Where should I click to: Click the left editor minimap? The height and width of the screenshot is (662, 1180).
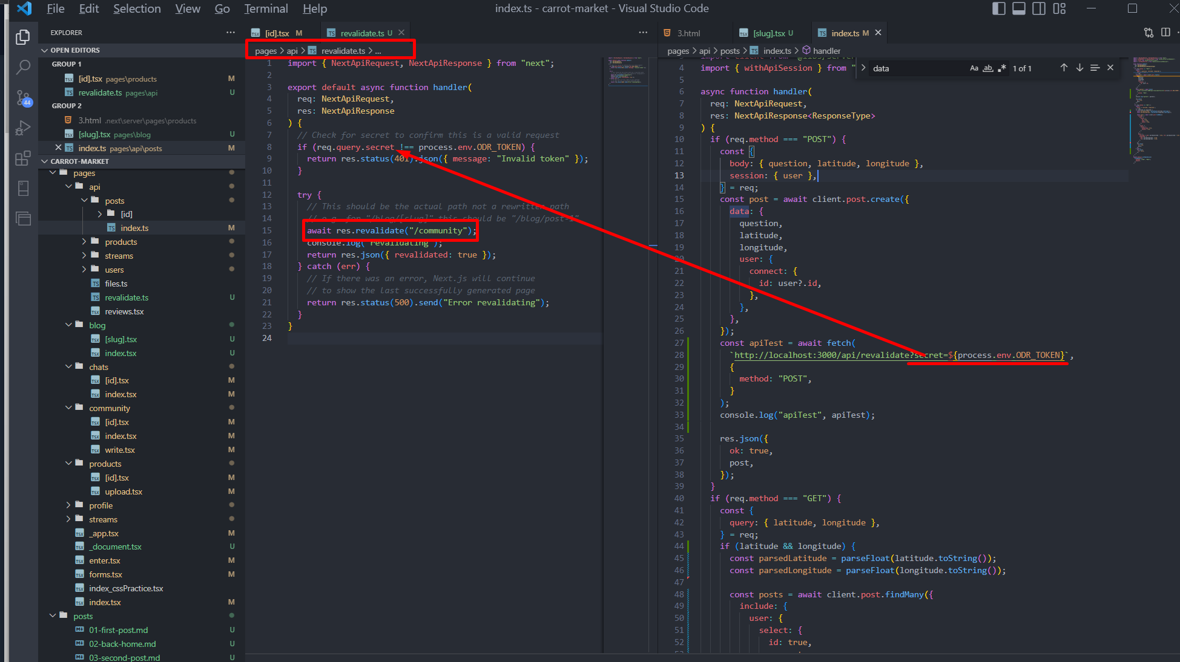[x=627, y=73]
